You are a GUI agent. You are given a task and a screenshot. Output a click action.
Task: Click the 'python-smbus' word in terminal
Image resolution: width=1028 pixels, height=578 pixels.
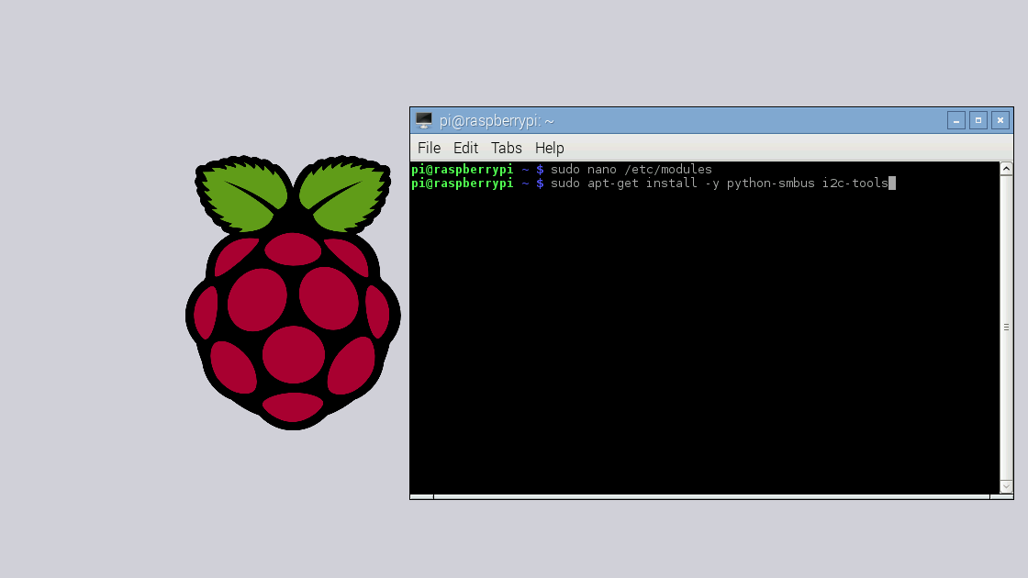coord(770,183)
